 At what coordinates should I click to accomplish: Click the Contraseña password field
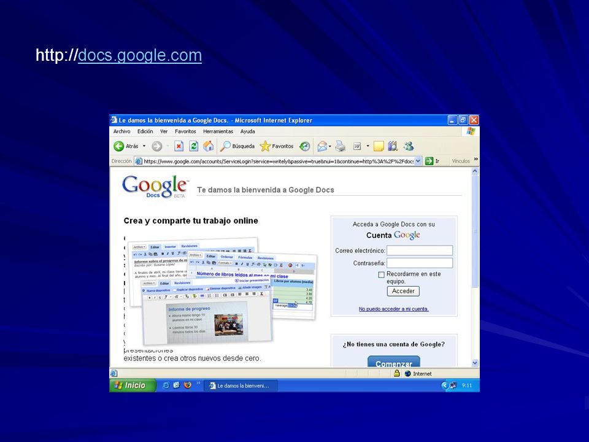(420, 263)
